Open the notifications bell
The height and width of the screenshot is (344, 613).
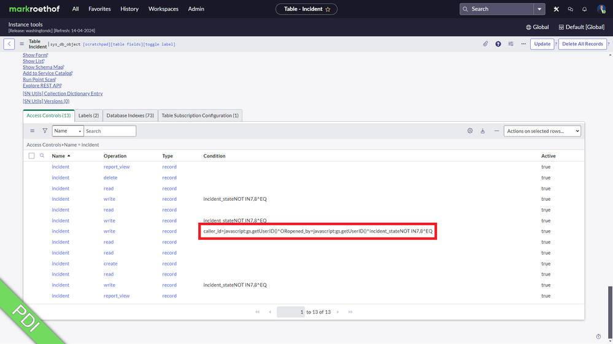coord(584,9)
